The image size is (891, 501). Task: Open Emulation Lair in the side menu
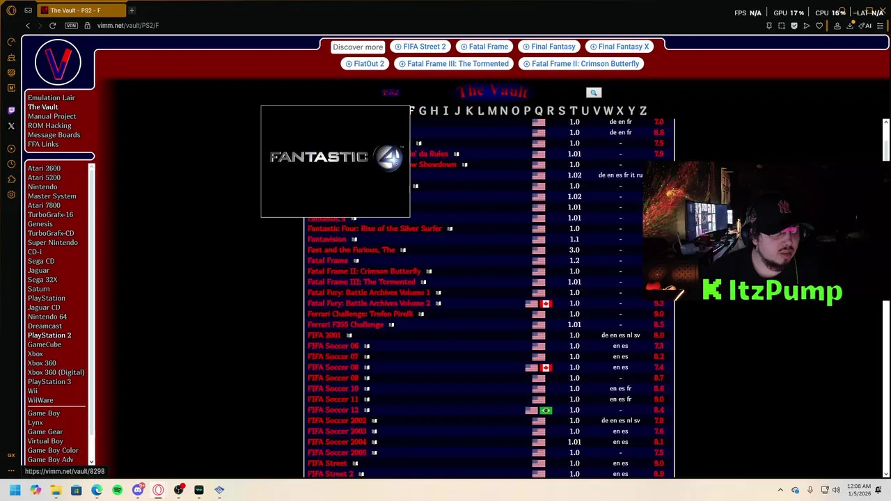[51, 98]
